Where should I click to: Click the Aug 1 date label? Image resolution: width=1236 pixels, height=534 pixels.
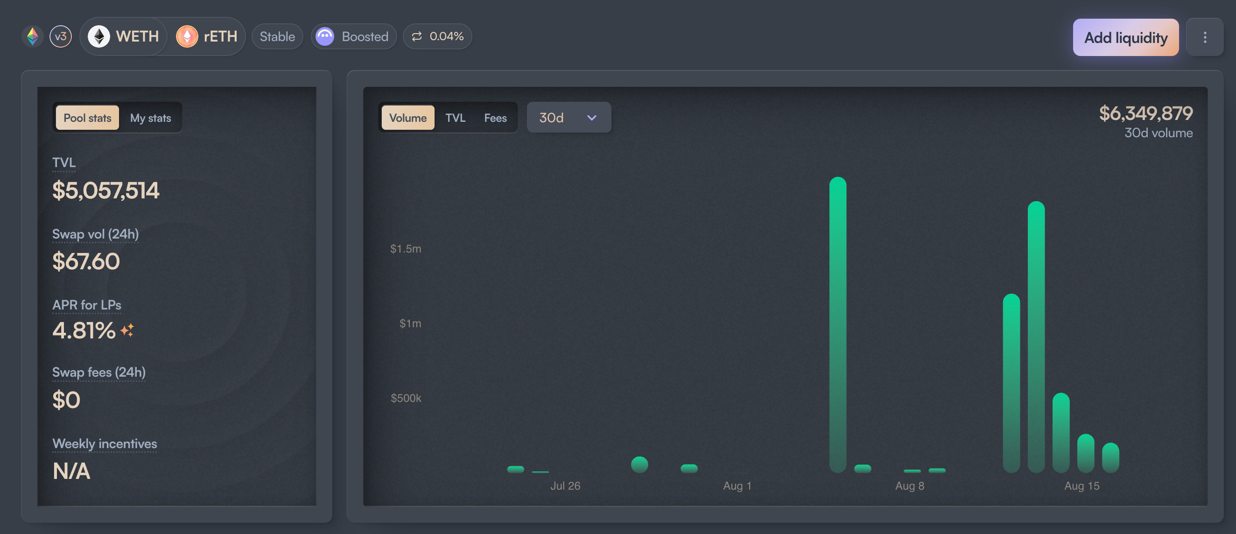coord(737,485)
